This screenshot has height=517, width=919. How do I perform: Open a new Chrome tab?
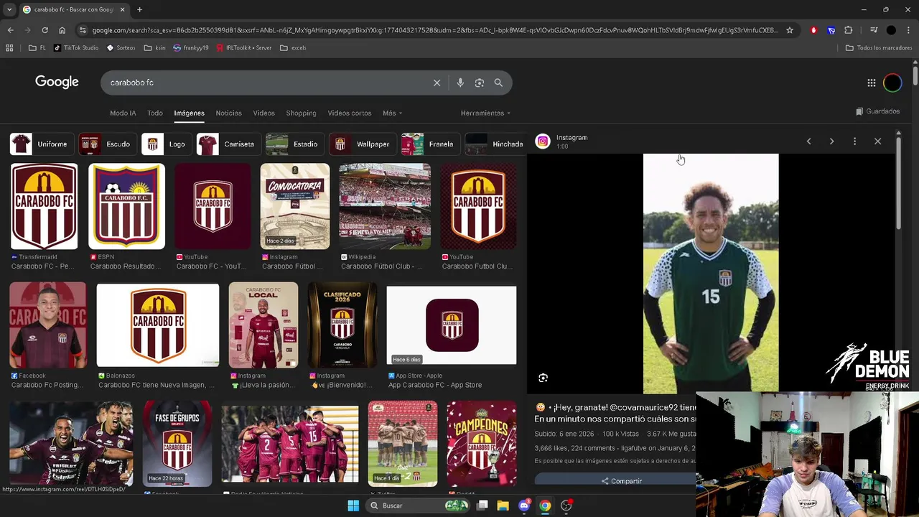139,9
